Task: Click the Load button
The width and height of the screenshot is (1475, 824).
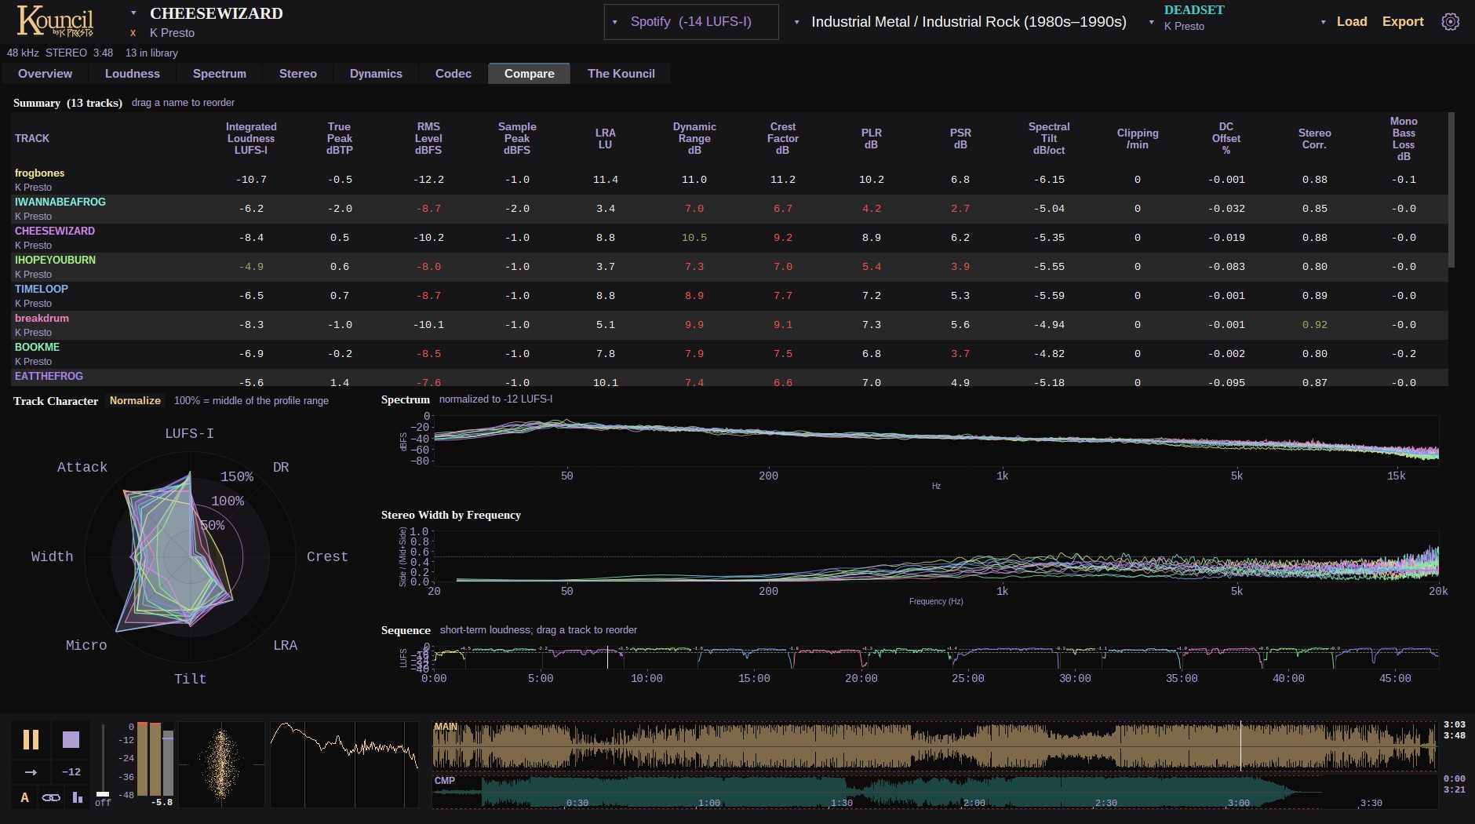Action: (x=1352, y=22)
